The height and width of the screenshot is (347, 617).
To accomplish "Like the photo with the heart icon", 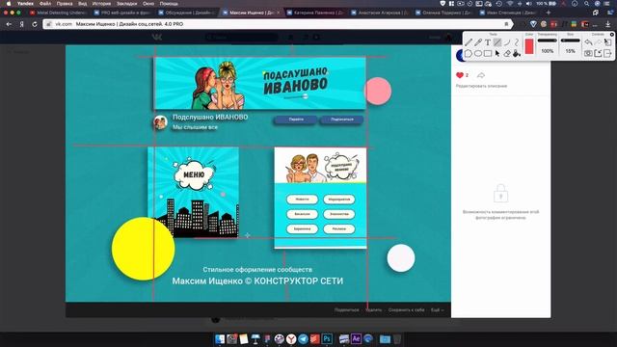I will click(460, 75).
